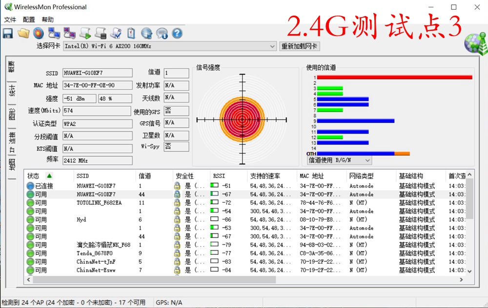Click the target-shaped reconnect icon
Viewport: 488px width, 308px height.
click(x=39, y=33)
